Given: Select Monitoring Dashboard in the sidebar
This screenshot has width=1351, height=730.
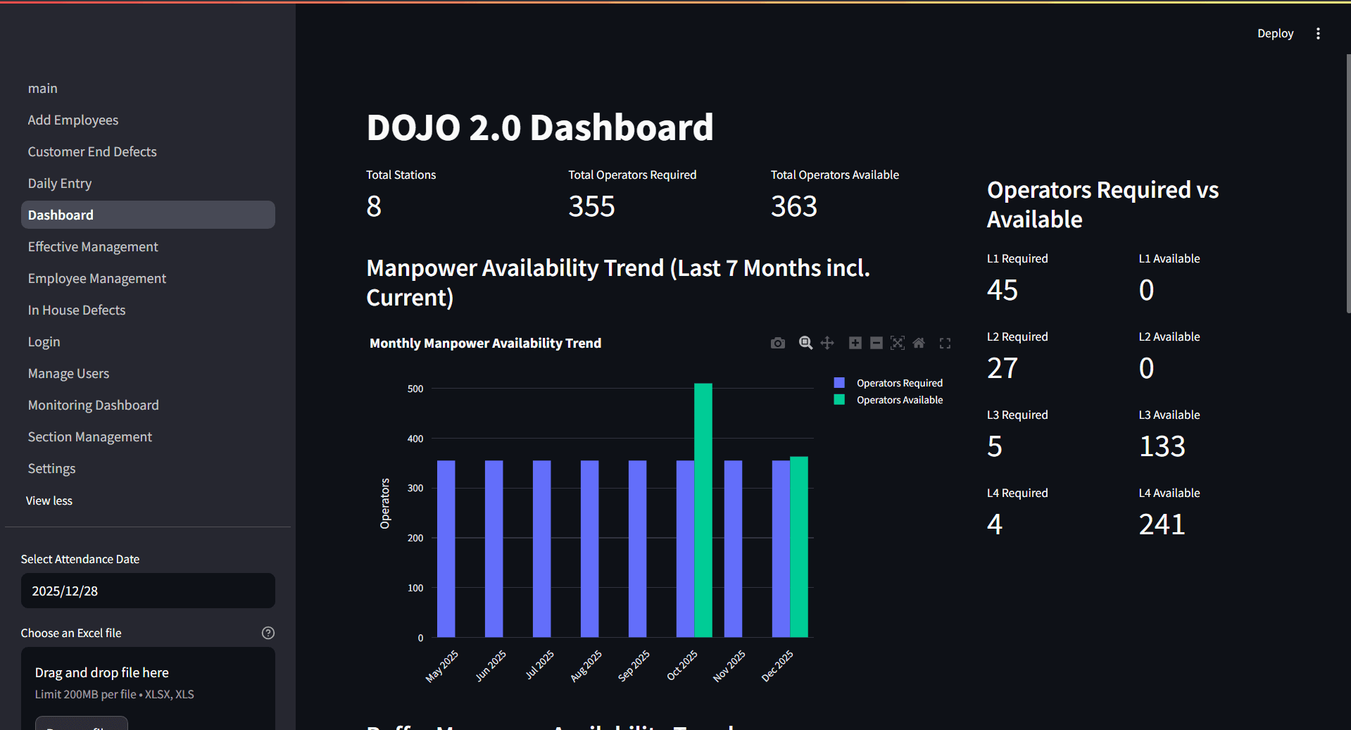Looking at the screenshot, I should (93, 405).
